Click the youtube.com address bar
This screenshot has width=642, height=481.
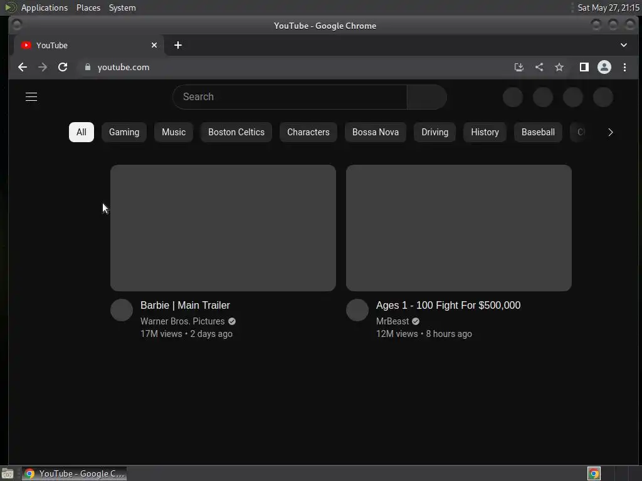[295, 67]
